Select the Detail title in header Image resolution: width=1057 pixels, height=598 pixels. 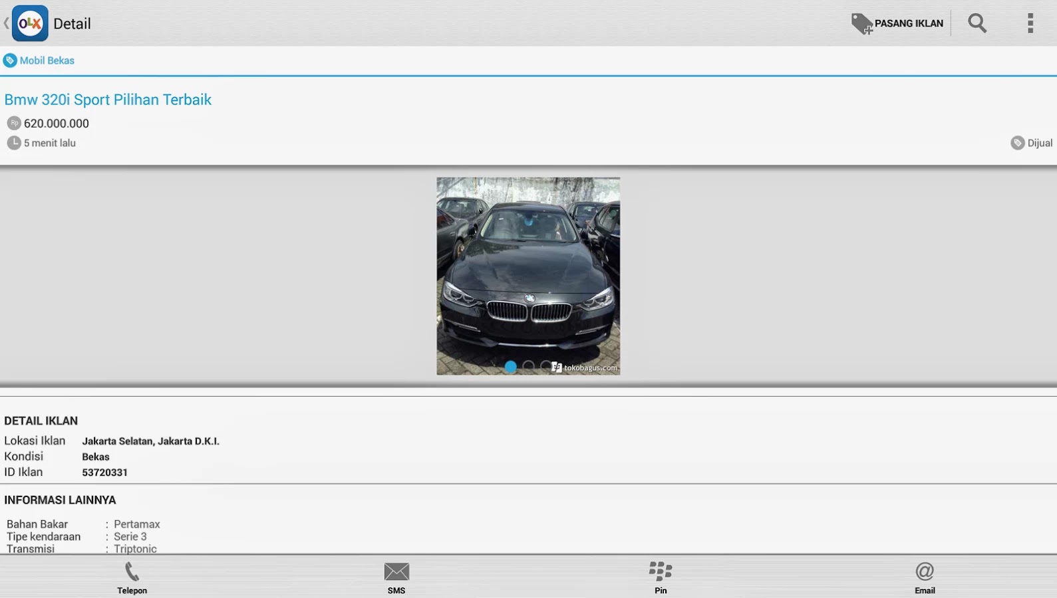coord(72,24)
